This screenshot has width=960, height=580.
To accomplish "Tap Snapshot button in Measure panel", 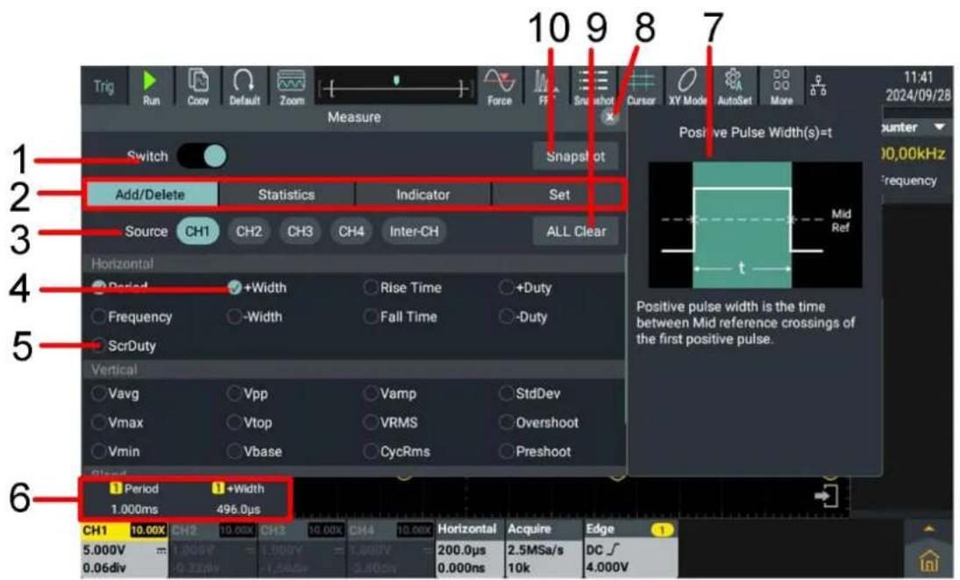I will [575, 156].
